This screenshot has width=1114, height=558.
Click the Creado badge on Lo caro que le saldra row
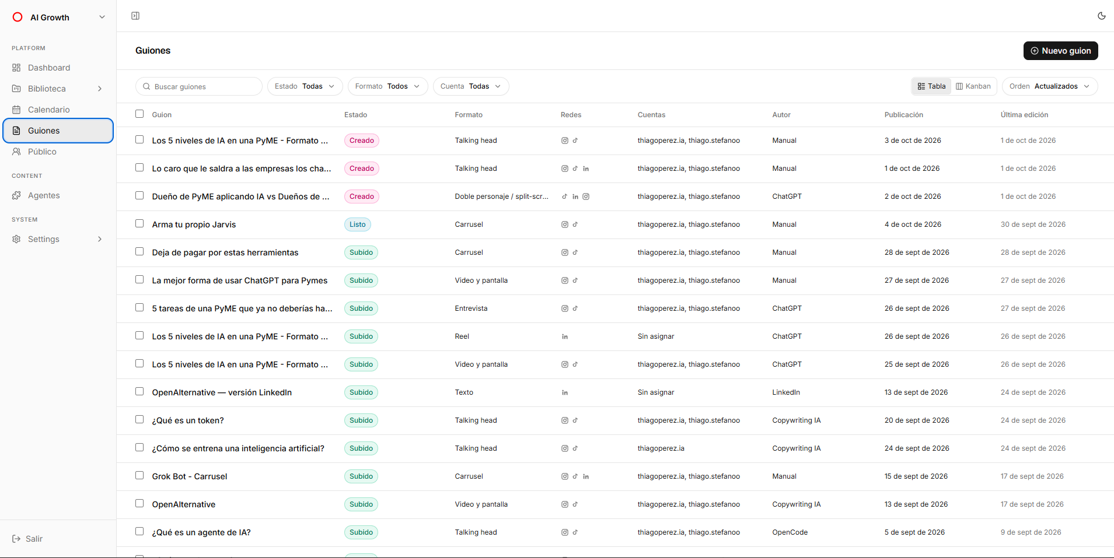click(x=362, y=169)
